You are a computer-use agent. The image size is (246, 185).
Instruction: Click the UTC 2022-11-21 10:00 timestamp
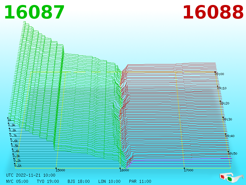pos(31,175)
